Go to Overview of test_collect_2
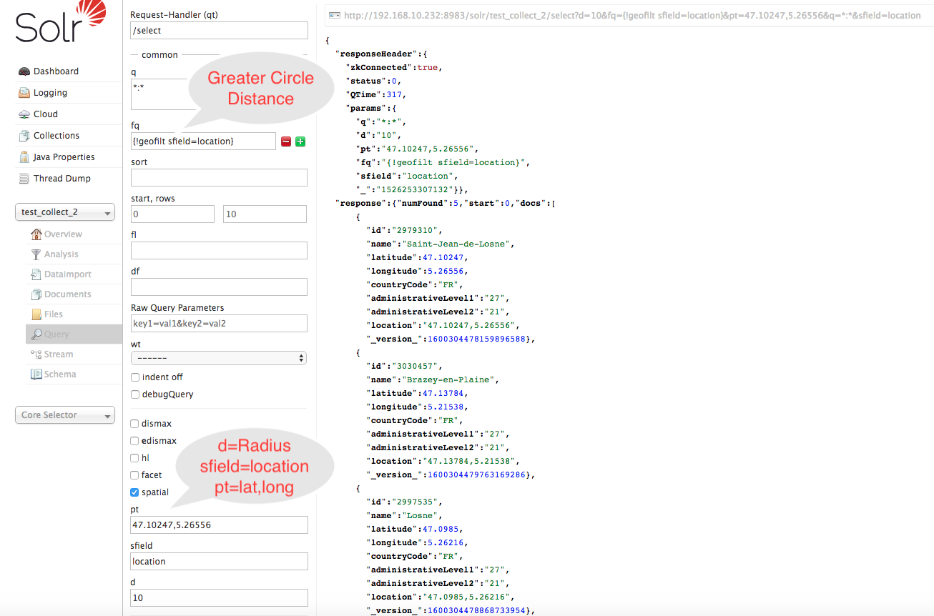This screenshot has width=934, height=616. point(63,234)
